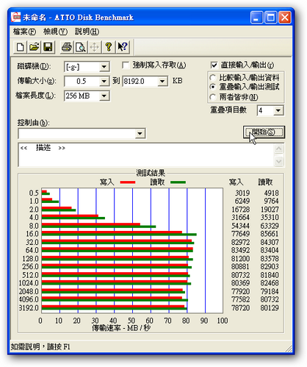Close the ATTO Disk Benchmark window
The image size is (307, 367).
[285, 18]
